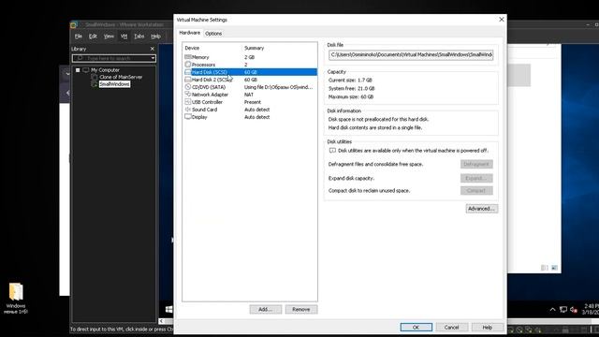Click the Hard Disk (SCSI) drive icon
This screenshot has width=599, height=337.
(187, 72)
